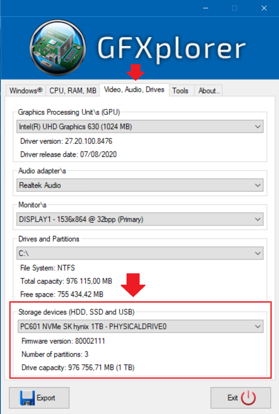Click the GFXplorer motherboard logo
This screenshot has height=414, width=279.
pos(58,48)
